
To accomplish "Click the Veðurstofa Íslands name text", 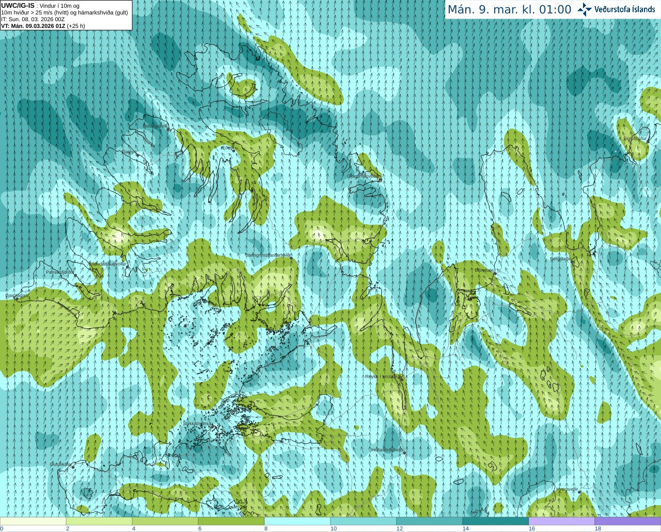I will pyautogui.click(x=625, y=9).
